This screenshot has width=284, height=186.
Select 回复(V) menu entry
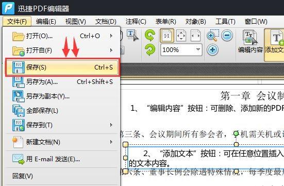62,176
